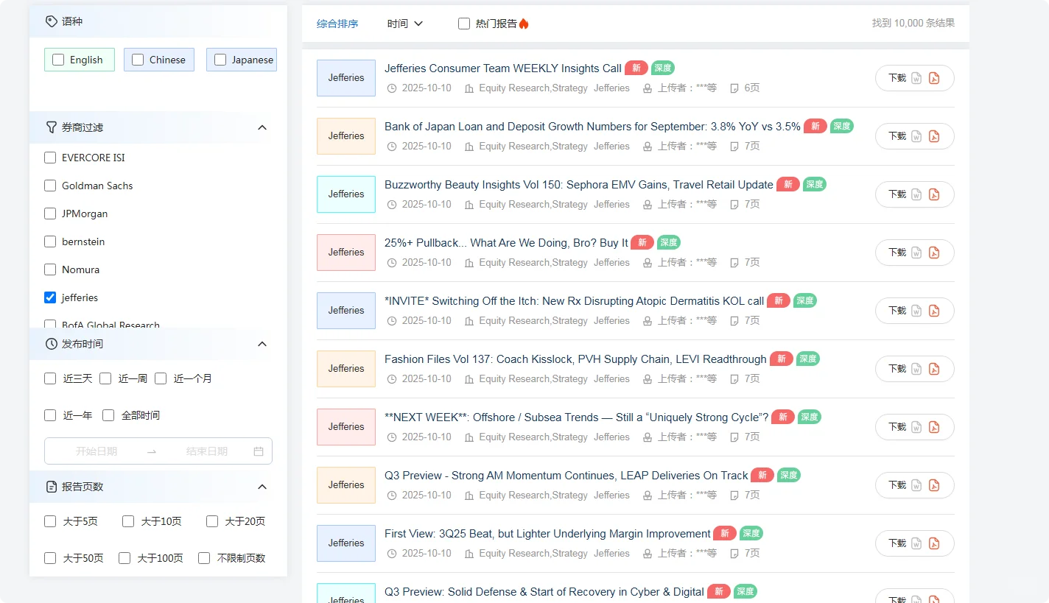This screenshot has width=1049, height=603.
Task: Get Word version of Bank of Japan Loan report
Action: (916, 136)
